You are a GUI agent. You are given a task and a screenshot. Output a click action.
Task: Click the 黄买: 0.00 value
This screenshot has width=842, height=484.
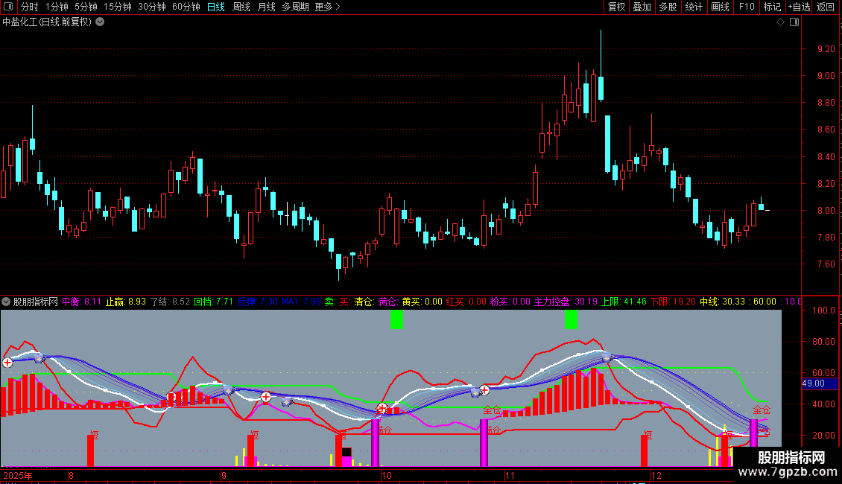point(422,302)
